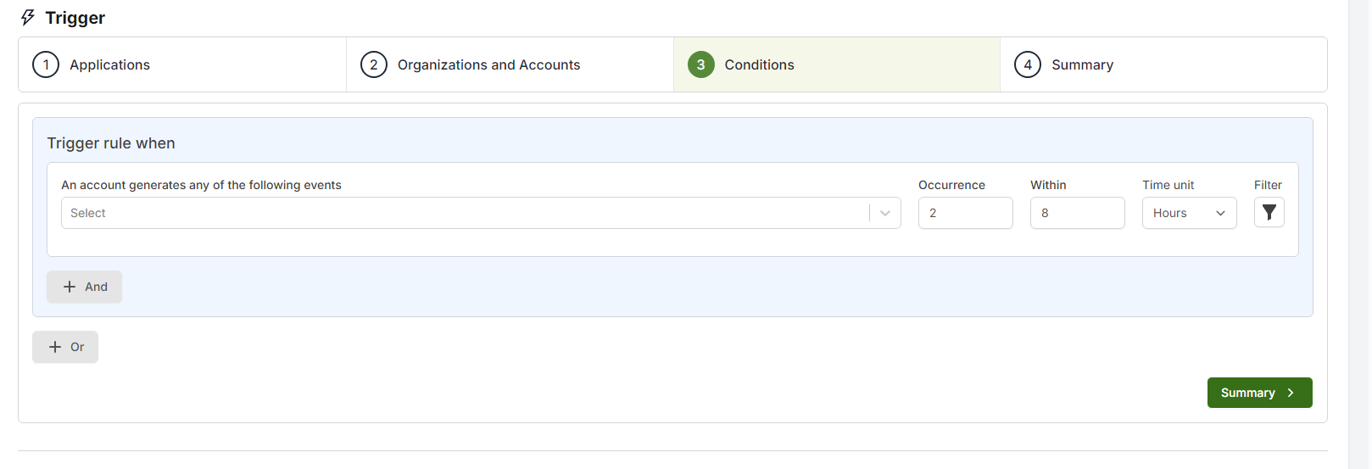This screenshot has height=469, width=1372.
Task: Click the step 1 circle icon
Action: [46, 64]
